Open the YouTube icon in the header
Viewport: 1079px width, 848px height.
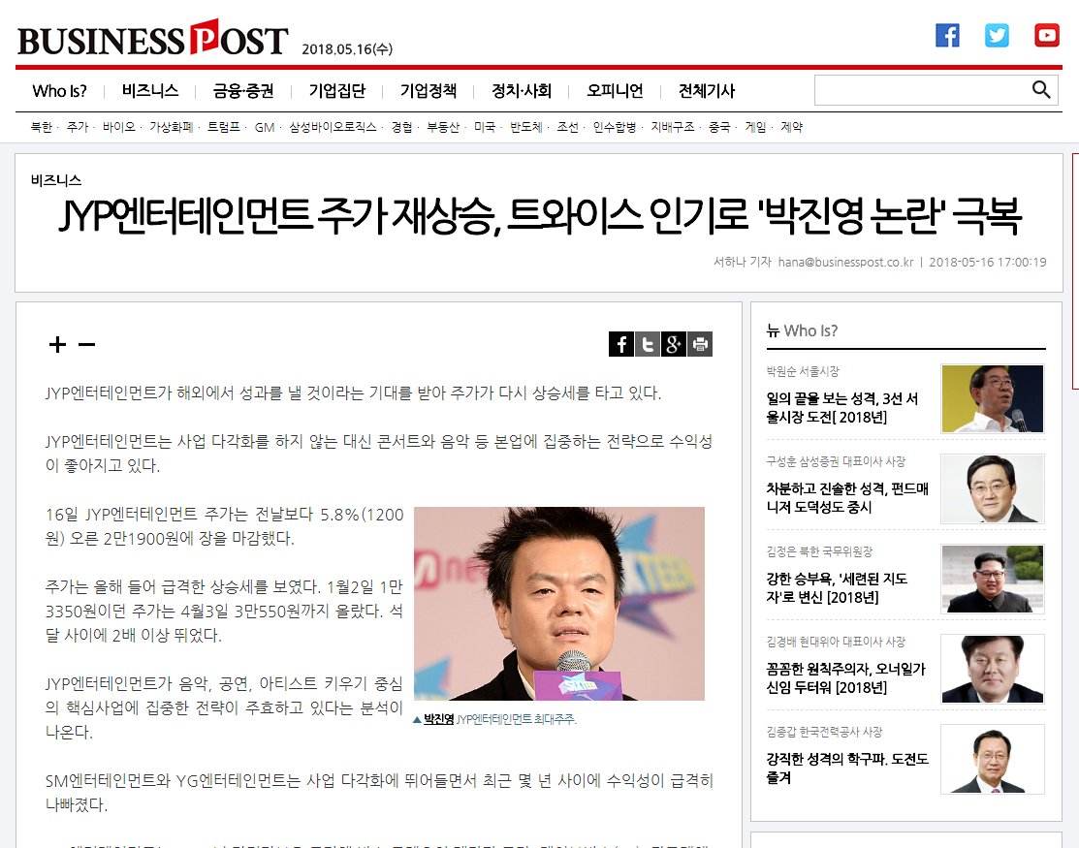click(1047, 35)
